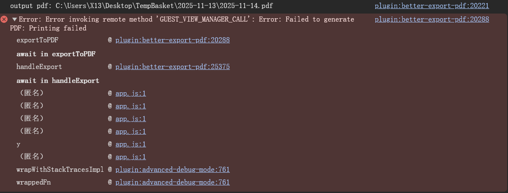Click the red error icon
508x193 pixels.
[x=4, y=19]
